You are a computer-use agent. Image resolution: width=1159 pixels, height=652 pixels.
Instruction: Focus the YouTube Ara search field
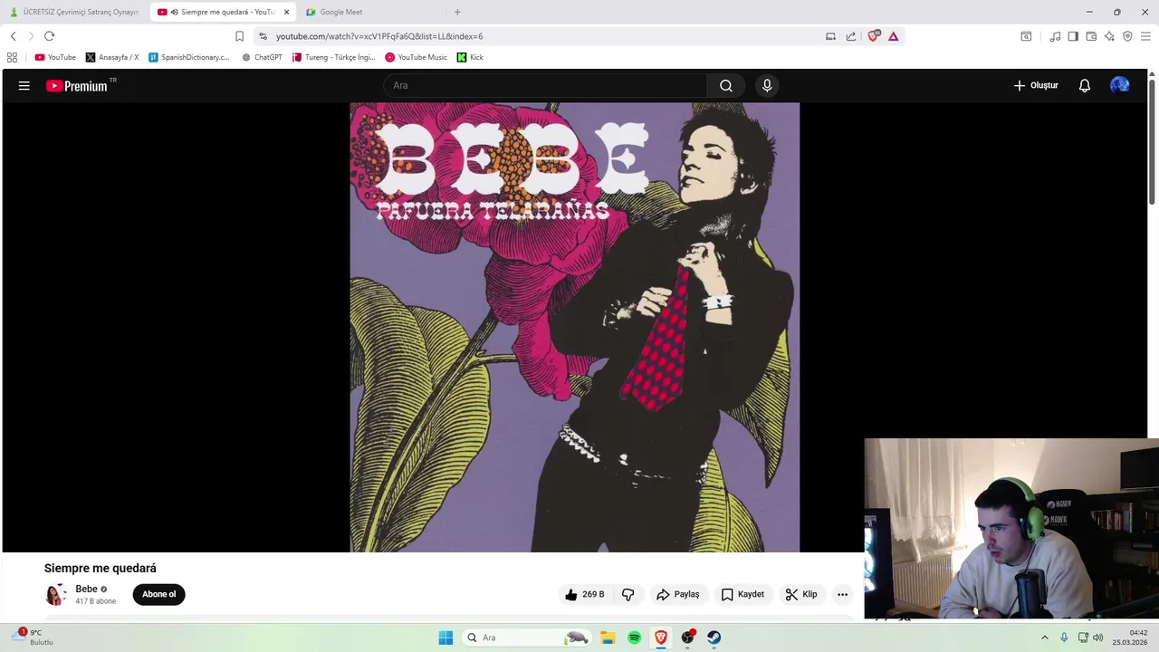coord(545,85)
